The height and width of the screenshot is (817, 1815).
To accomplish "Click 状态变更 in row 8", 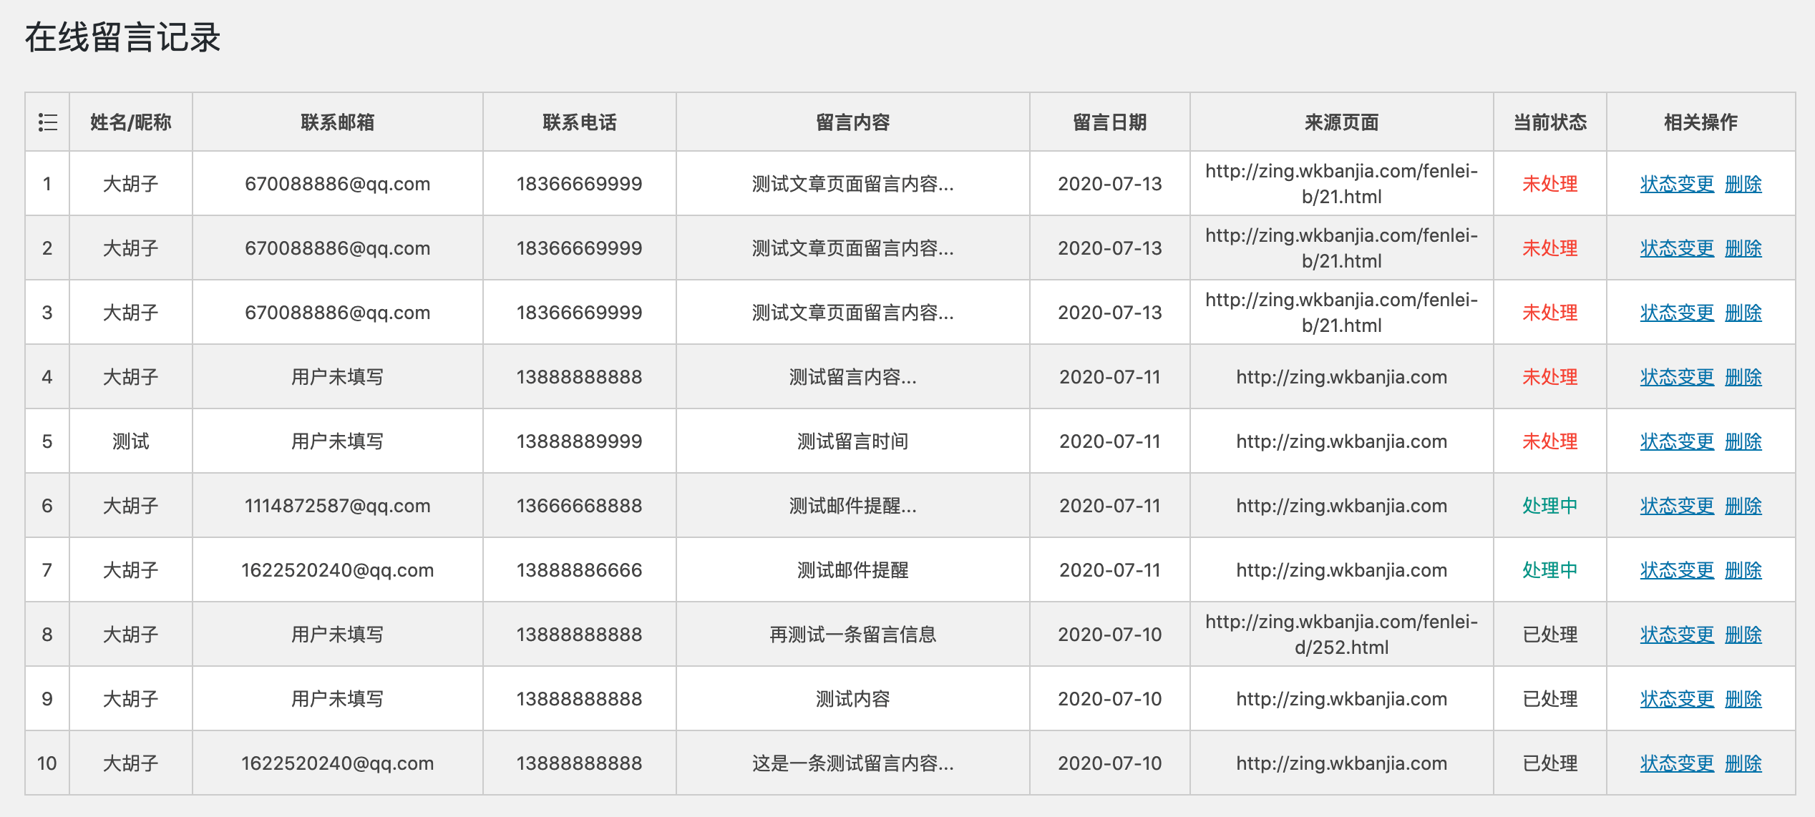I will pyautogui.click(x=1676, y=635).
